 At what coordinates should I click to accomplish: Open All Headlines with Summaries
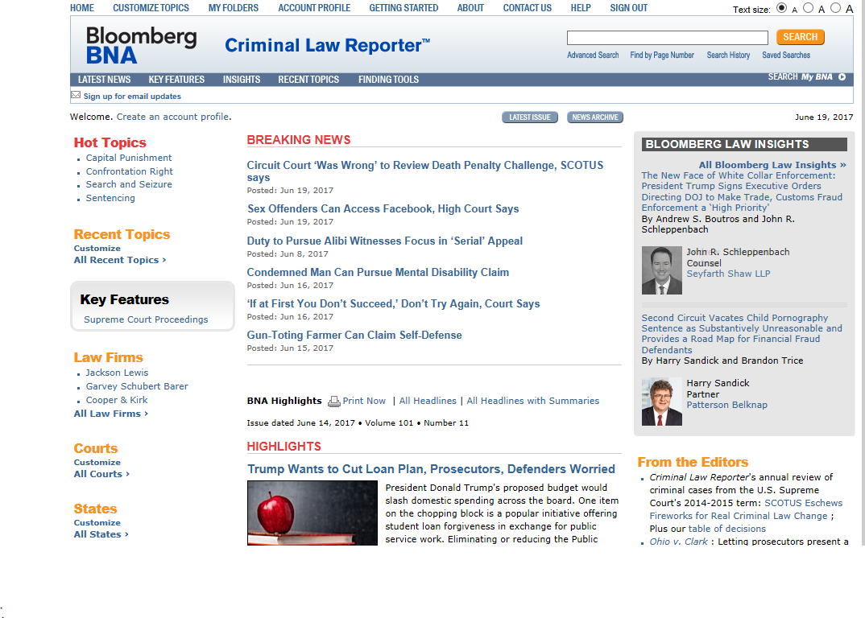click(x=533, y=401)
